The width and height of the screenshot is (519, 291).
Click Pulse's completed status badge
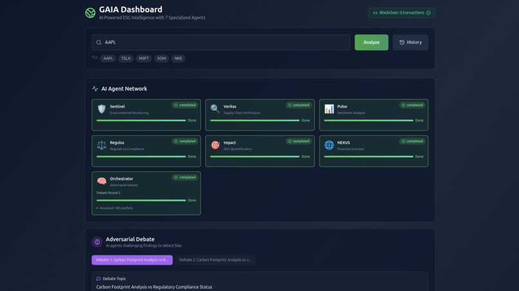pyautogui.click(x=412, y=106)
